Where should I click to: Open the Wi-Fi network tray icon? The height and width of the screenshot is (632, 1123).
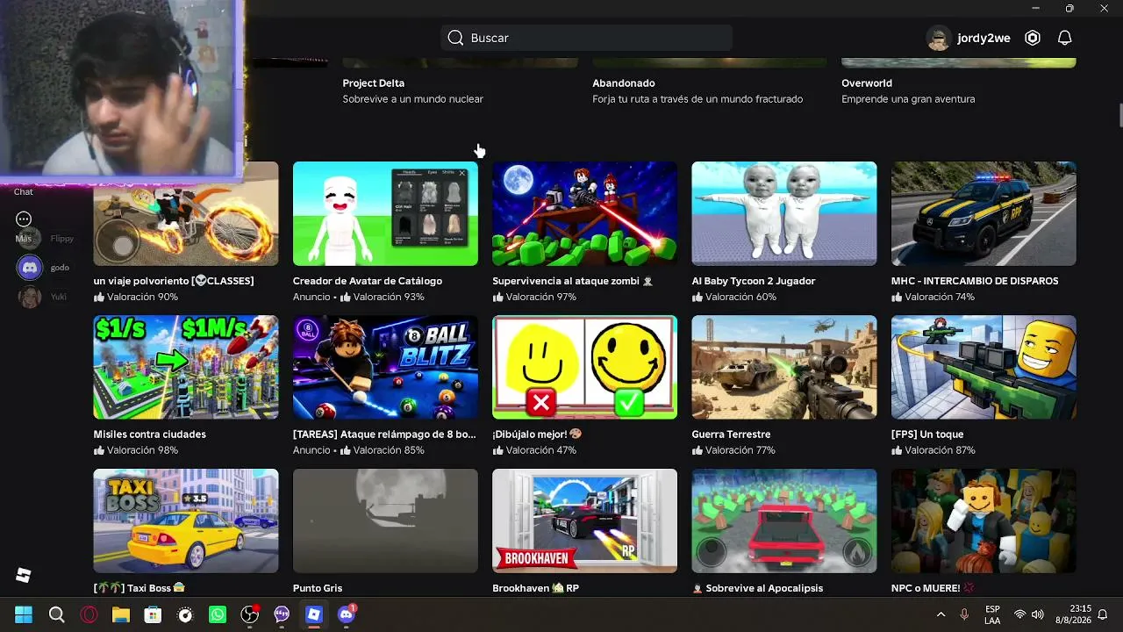point(1019,614)
